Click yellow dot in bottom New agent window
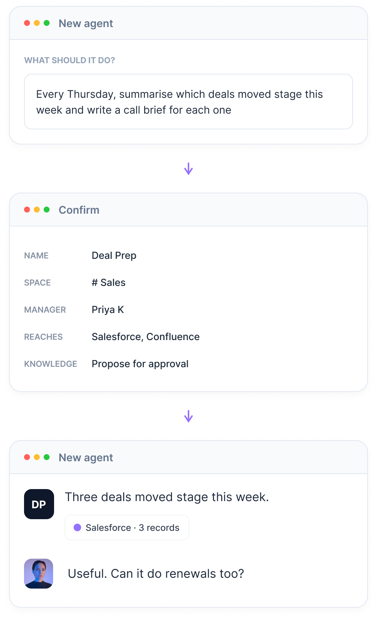Viewport: 377px width, 620px height. coord(37,457)
